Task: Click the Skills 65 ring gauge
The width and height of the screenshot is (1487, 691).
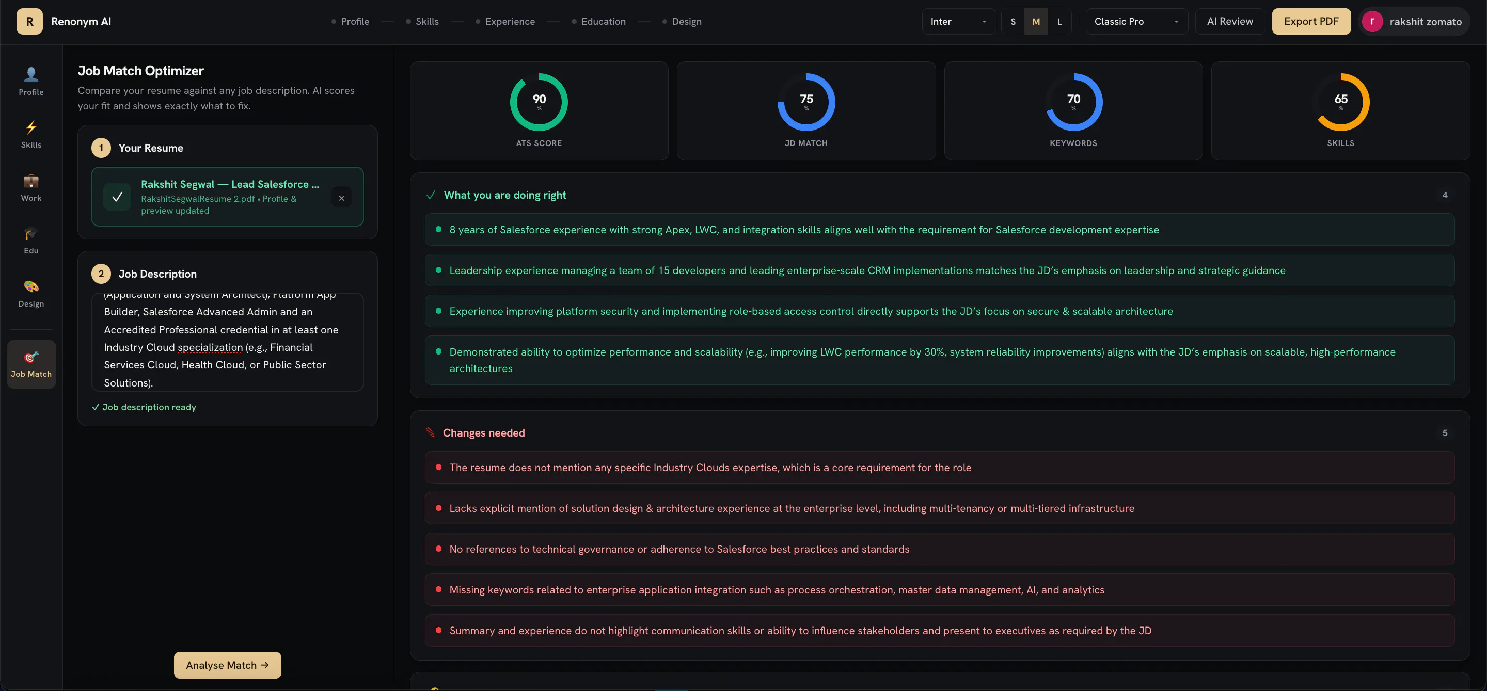Action: tap(1340, 102)
